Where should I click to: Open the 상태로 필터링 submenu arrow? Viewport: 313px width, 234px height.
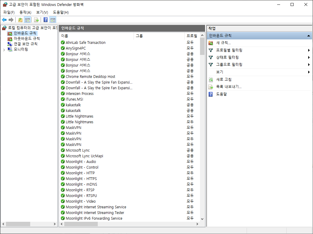tap(309, 57)
